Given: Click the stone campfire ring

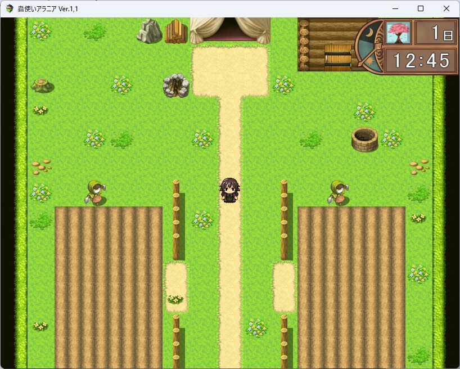Looking at the screenshot, I should click(x=175, y=85).
